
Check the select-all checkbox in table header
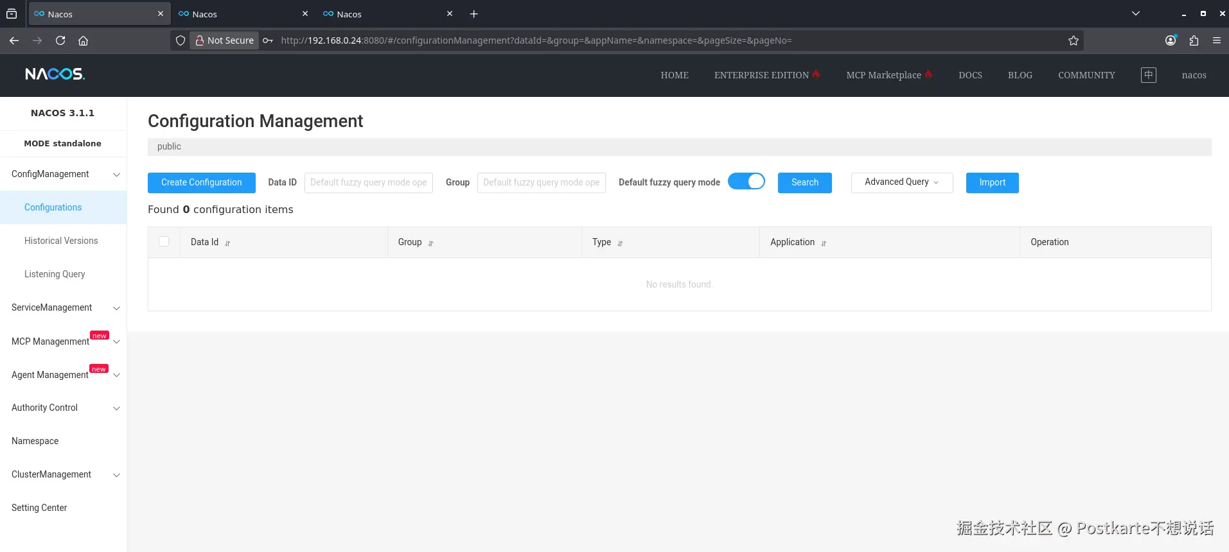[x=164, y=241]
